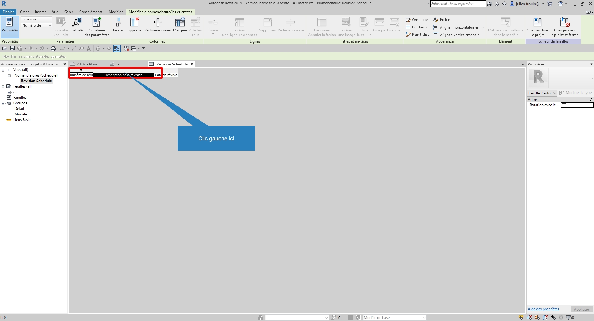Click the Supprimer column icon
594x321 pixels.
click(x=134, y=23)
